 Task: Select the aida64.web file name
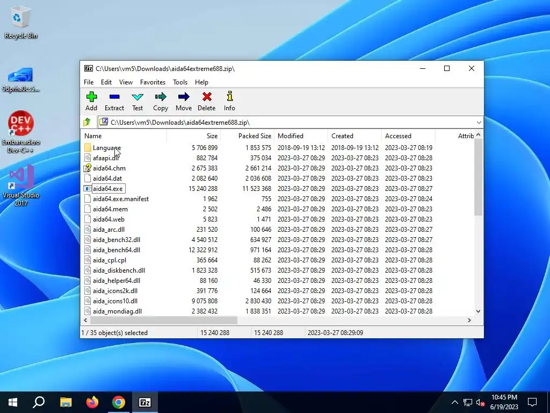coord(108,219)
